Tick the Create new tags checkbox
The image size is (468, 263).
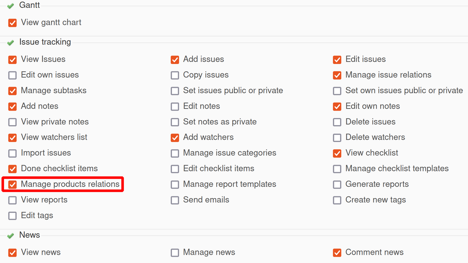tap(337, 200)
